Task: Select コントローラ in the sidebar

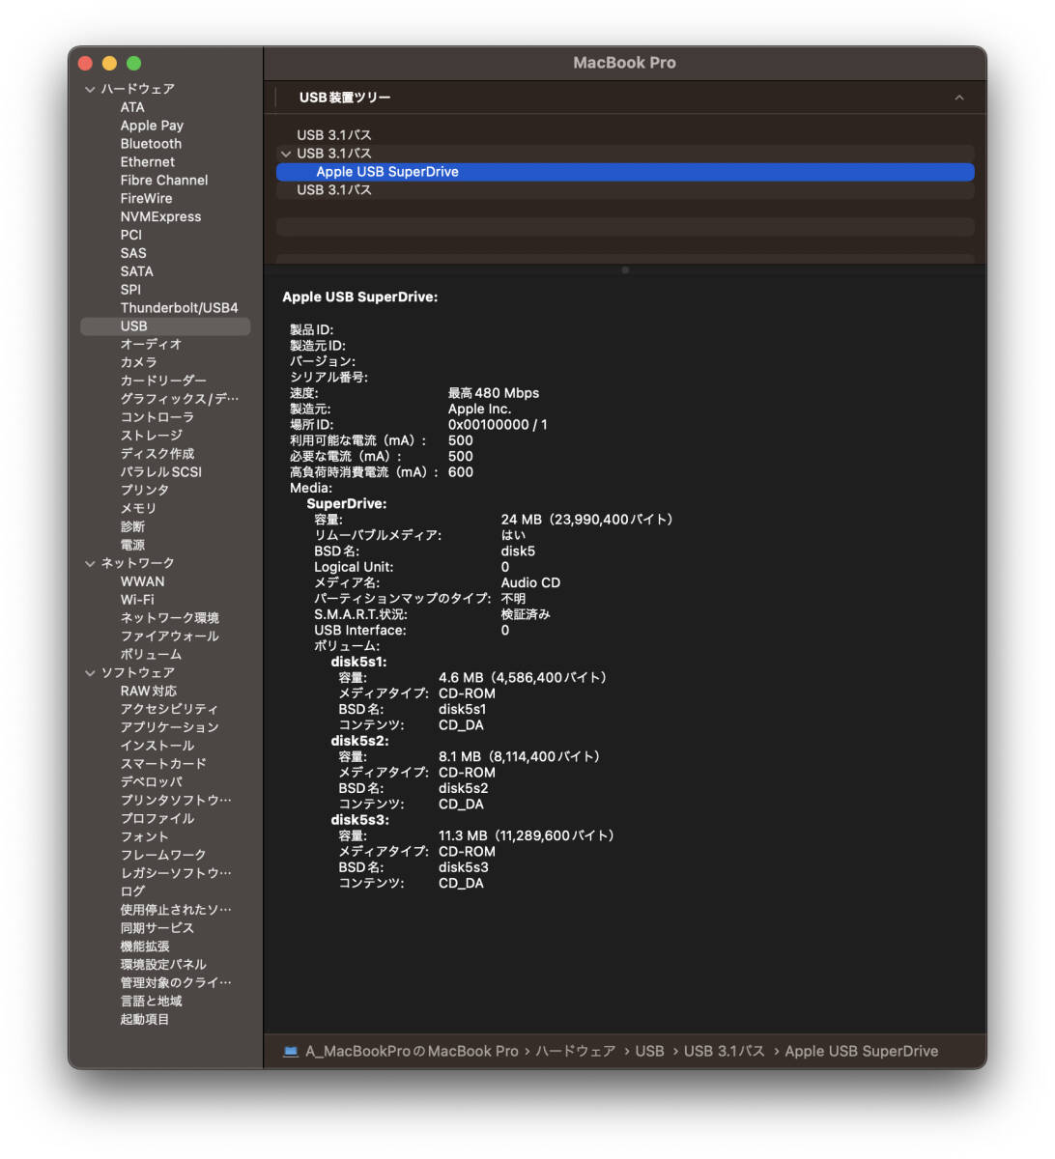Action: [x=157, y=417]
